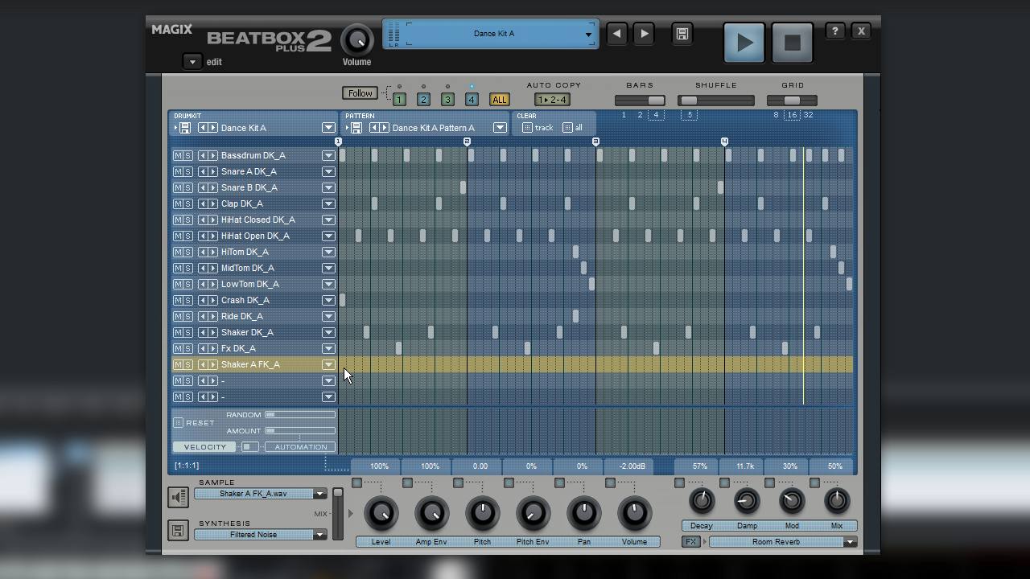Click the Pitch Env knob

533,513
